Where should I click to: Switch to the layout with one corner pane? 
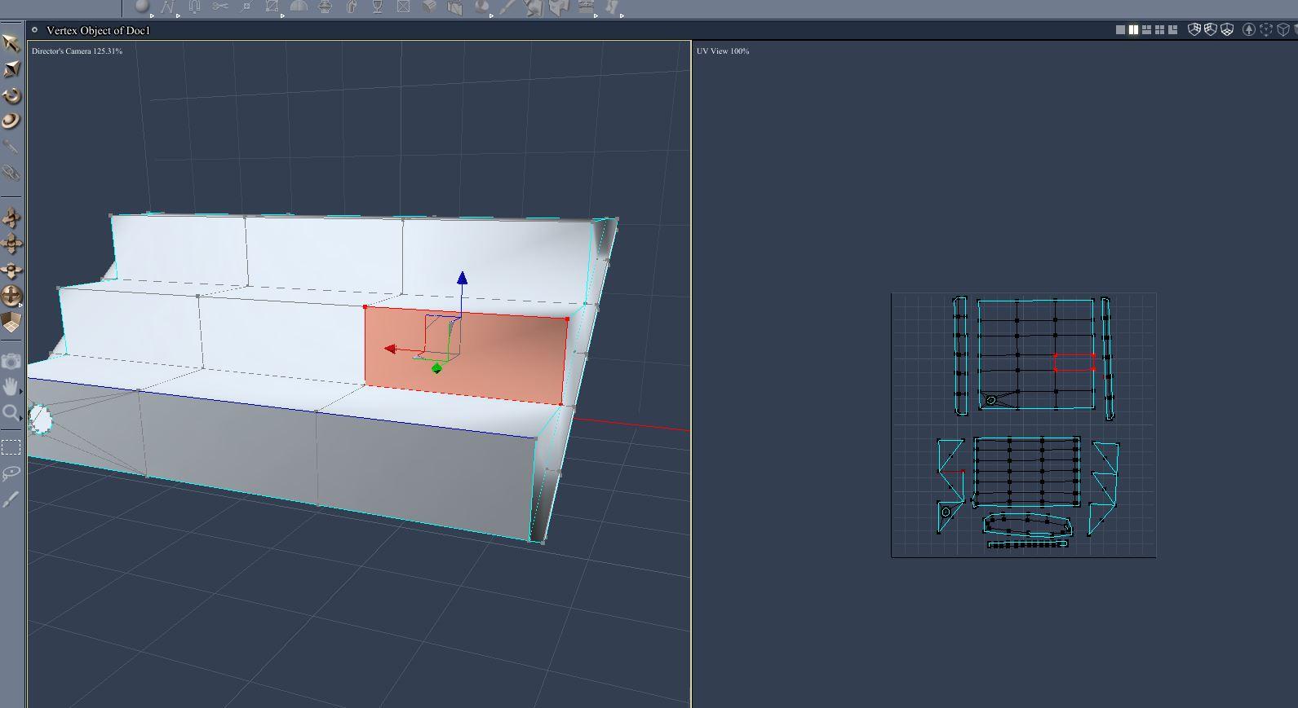(1172, 29)
